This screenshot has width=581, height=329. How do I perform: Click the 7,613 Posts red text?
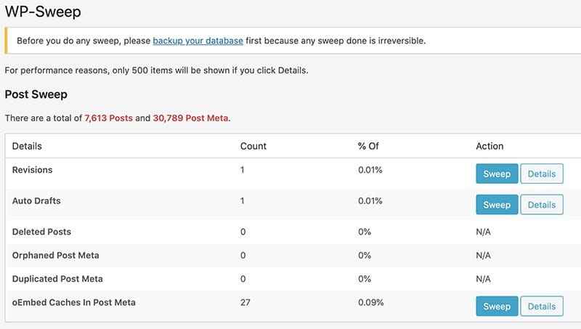point(108,118)
